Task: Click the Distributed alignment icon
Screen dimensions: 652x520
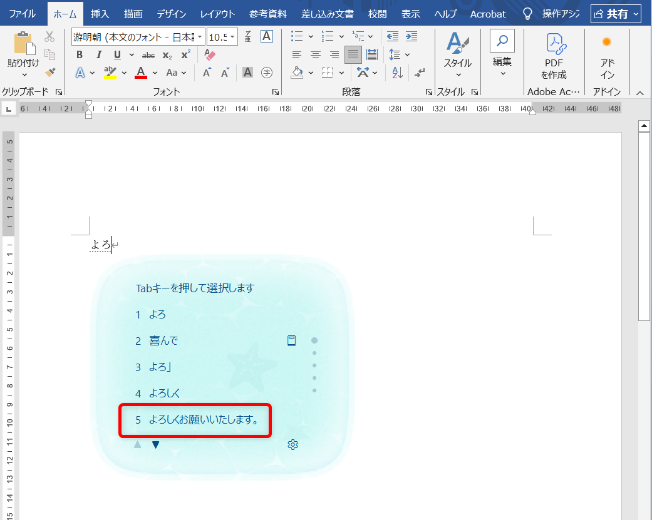Action: 372,54
